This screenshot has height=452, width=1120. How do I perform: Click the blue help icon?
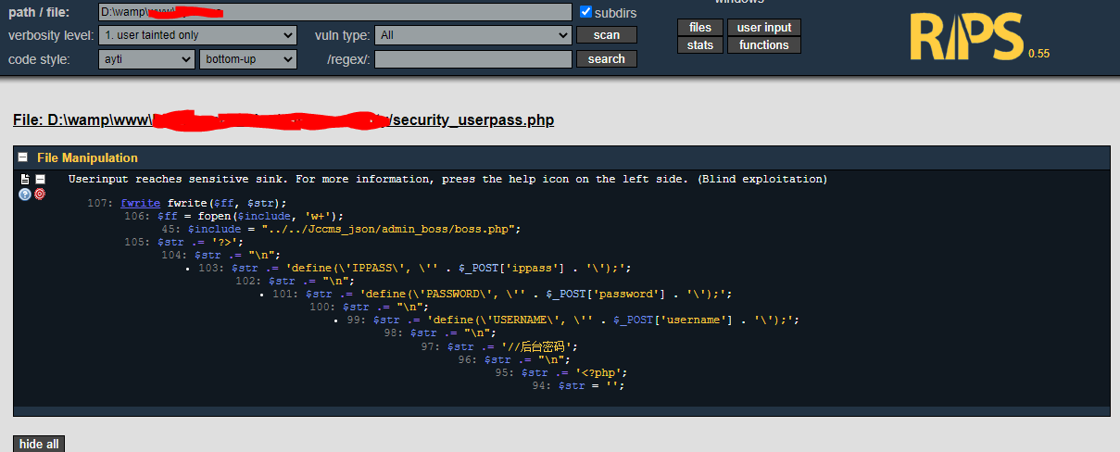(25, 194)
